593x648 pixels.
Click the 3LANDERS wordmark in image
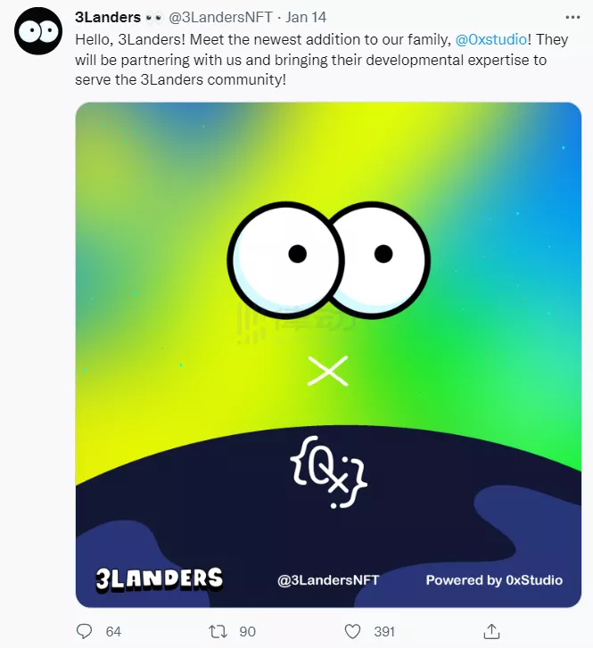coord(160,579)
